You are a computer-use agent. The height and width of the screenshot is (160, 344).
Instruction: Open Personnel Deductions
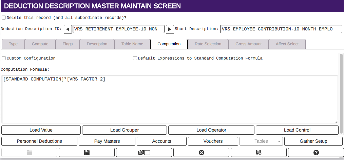coord(39,141)
